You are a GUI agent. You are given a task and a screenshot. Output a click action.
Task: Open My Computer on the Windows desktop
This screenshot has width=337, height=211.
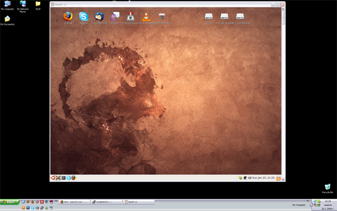7,6
